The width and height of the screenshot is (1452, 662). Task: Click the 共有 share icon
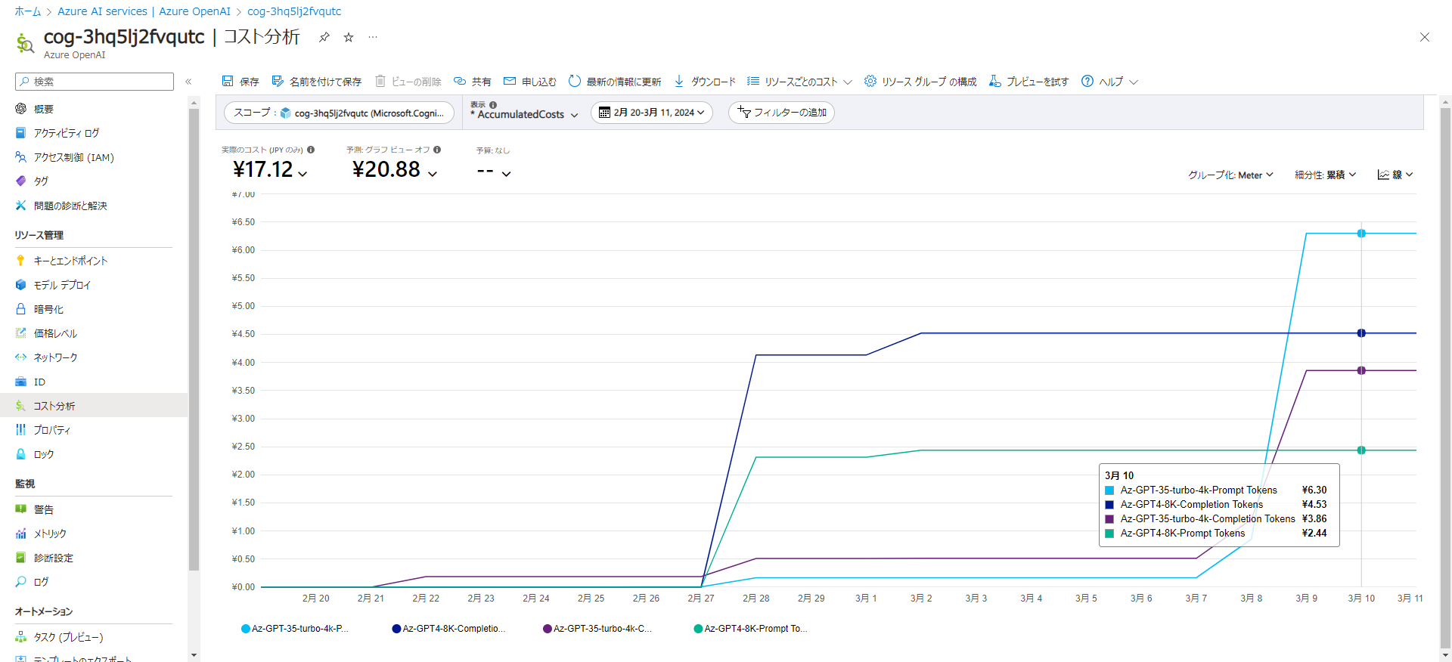459,81
